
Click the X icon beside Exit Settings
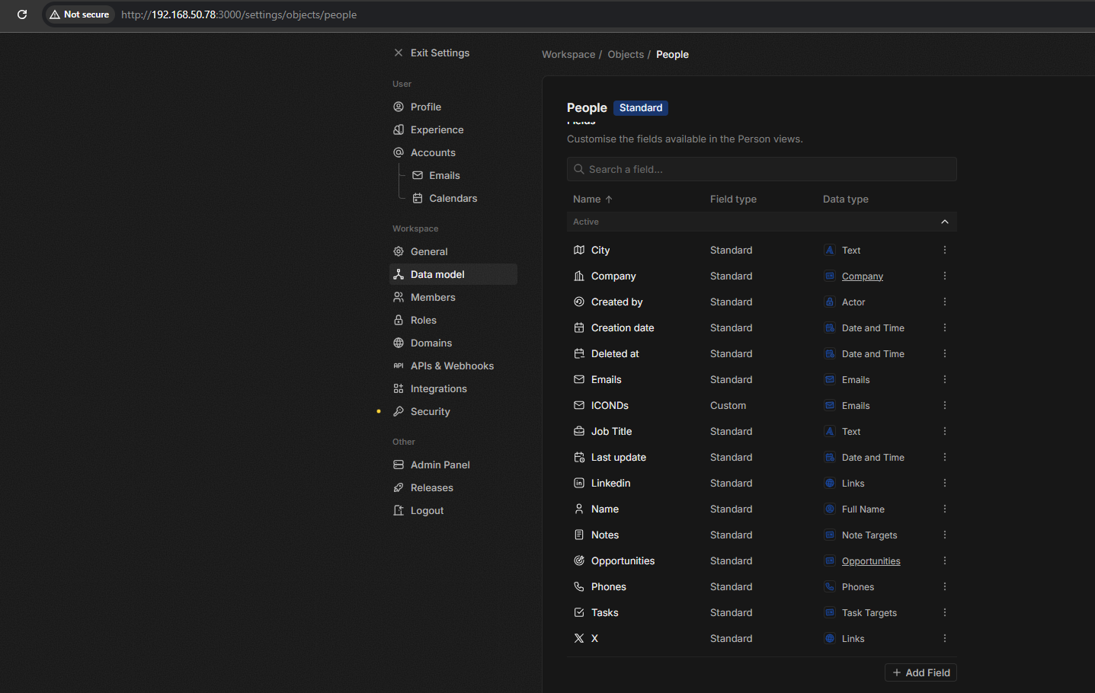399,53
